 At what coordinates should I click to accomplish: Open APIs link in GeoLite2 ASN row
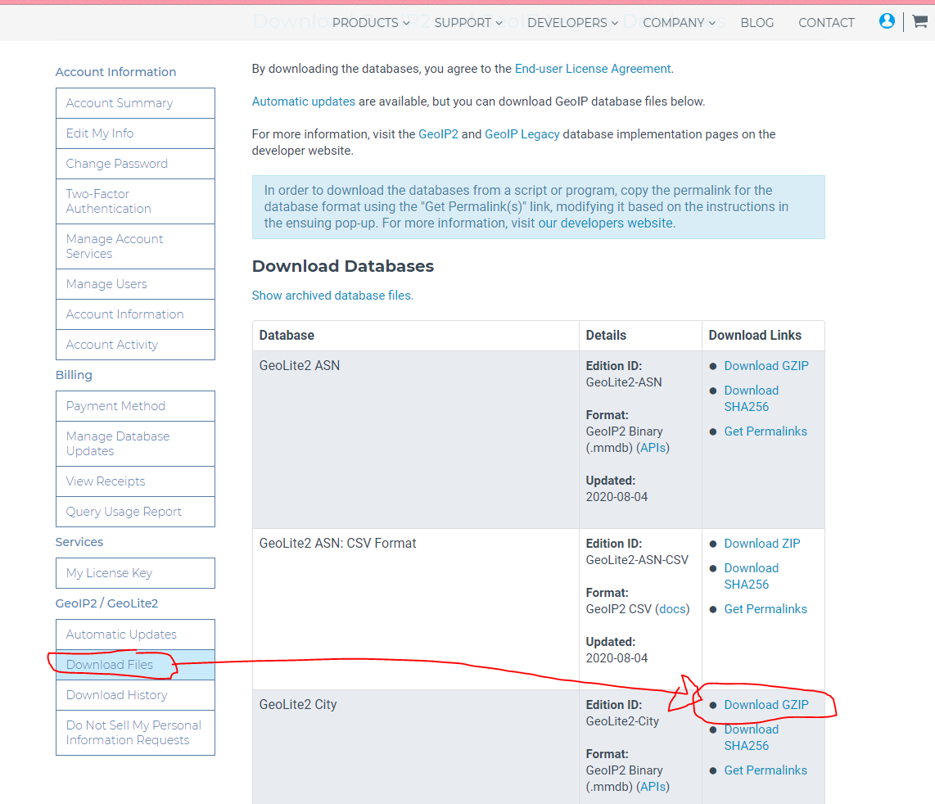[653, 447]
